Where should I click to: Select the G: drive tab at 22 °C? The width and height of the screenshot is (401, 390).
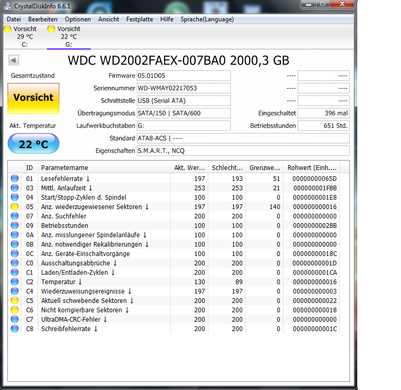point(69,37)
